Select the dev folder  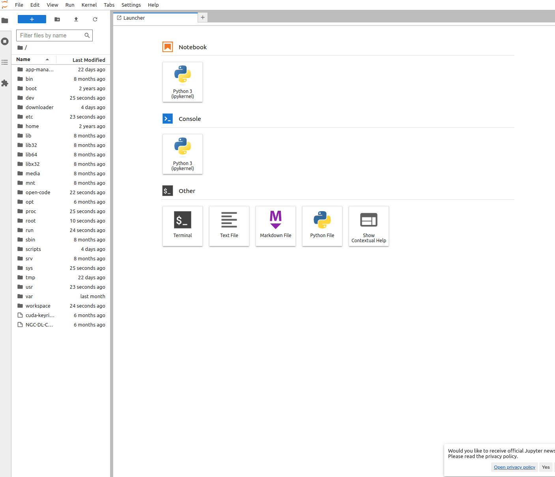click(61, 98)
